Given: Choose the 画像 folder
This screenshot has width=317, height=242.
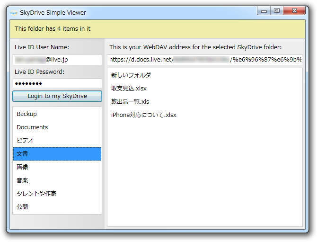Looking at the screenshot, I should click(57, 167).
